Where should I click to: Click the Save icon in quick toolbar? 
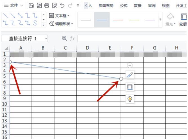pyautogui.click(x=32, y=5)
